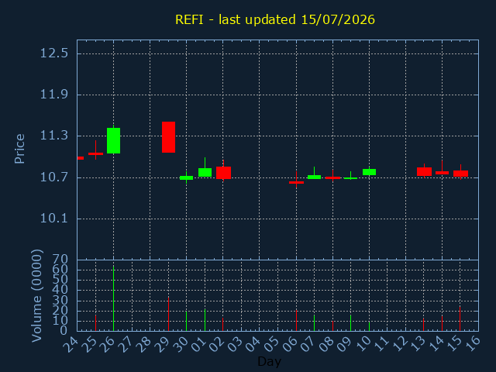Click the 70 volume axis label

click(60, 260)
